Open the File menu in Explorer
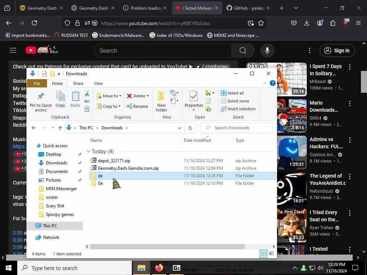This screenshot has width=367, height=275. click(37, 83)
